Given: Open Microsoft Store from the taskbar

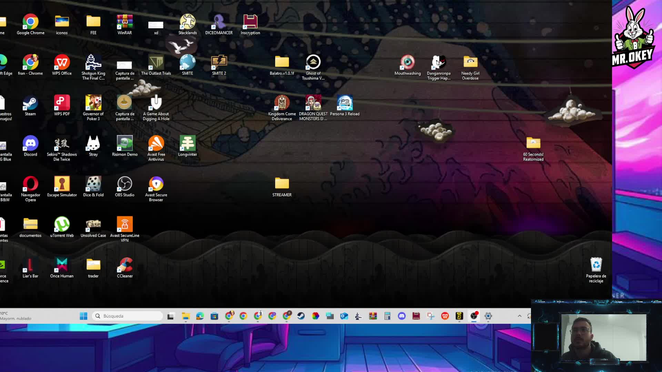Looking at the screenshot, I should tap(214, 316).
